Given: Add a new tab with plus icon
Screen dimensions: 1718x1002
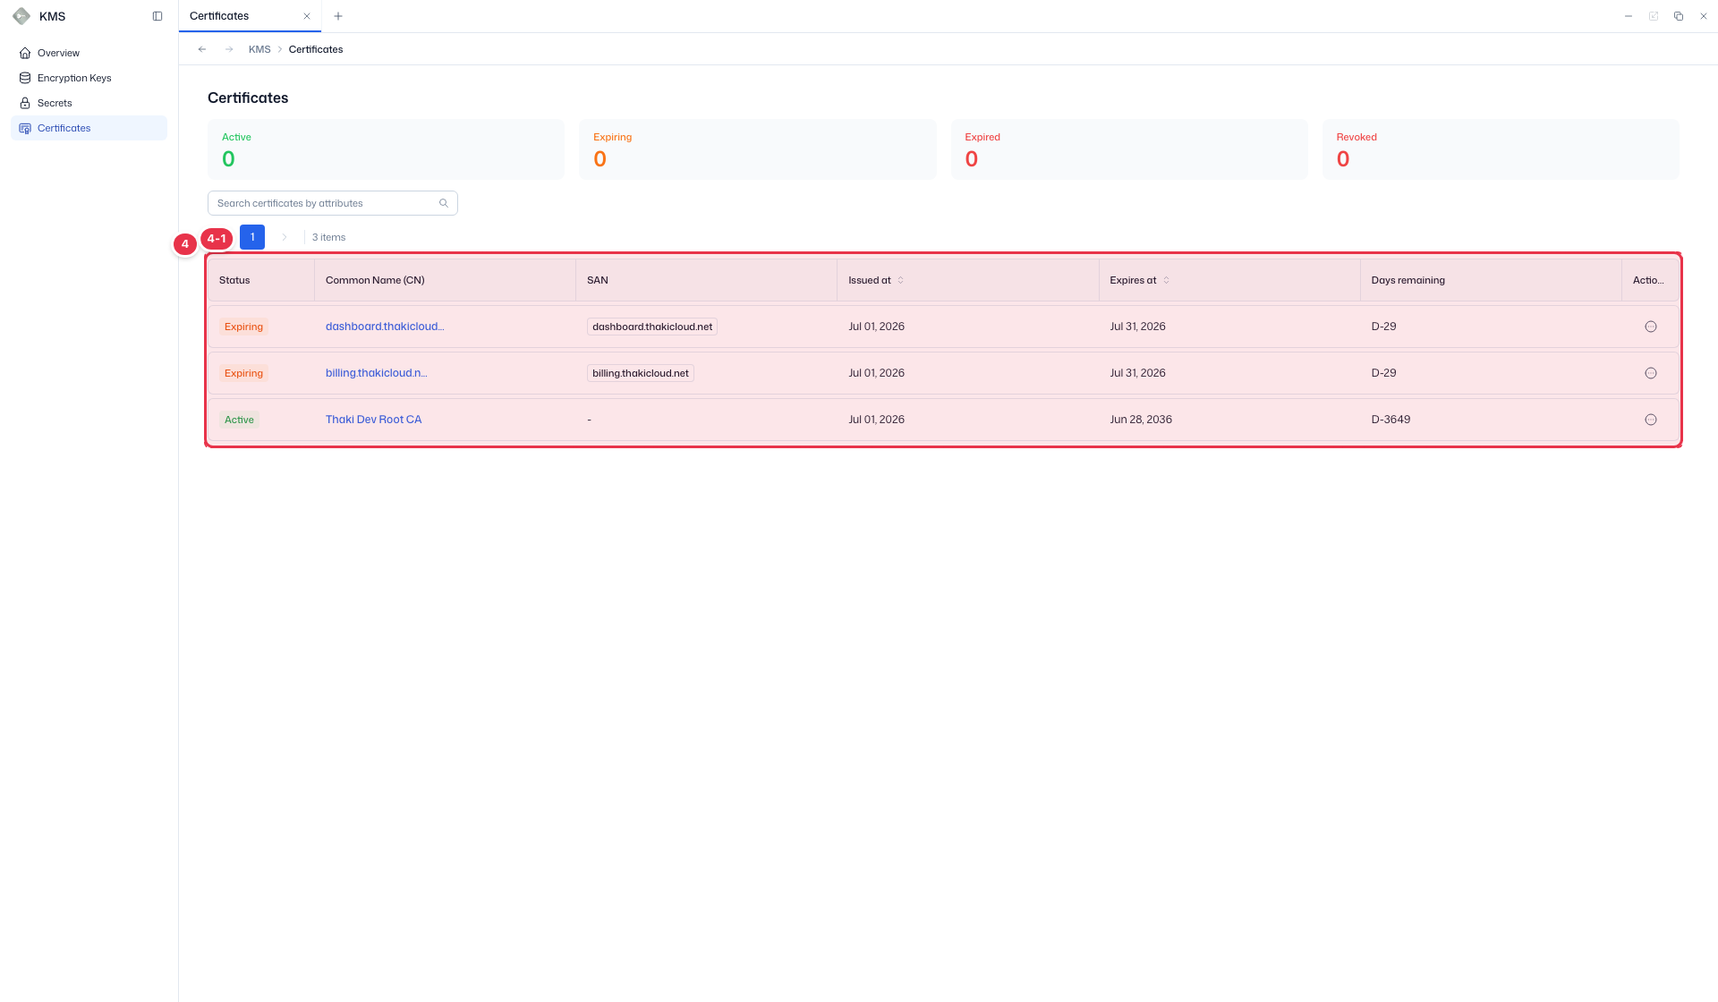Looking at the screenshot, I should (x=338, y=16).
